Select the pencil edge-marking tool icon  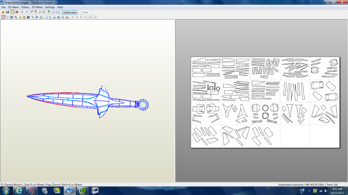coord(32,12)
